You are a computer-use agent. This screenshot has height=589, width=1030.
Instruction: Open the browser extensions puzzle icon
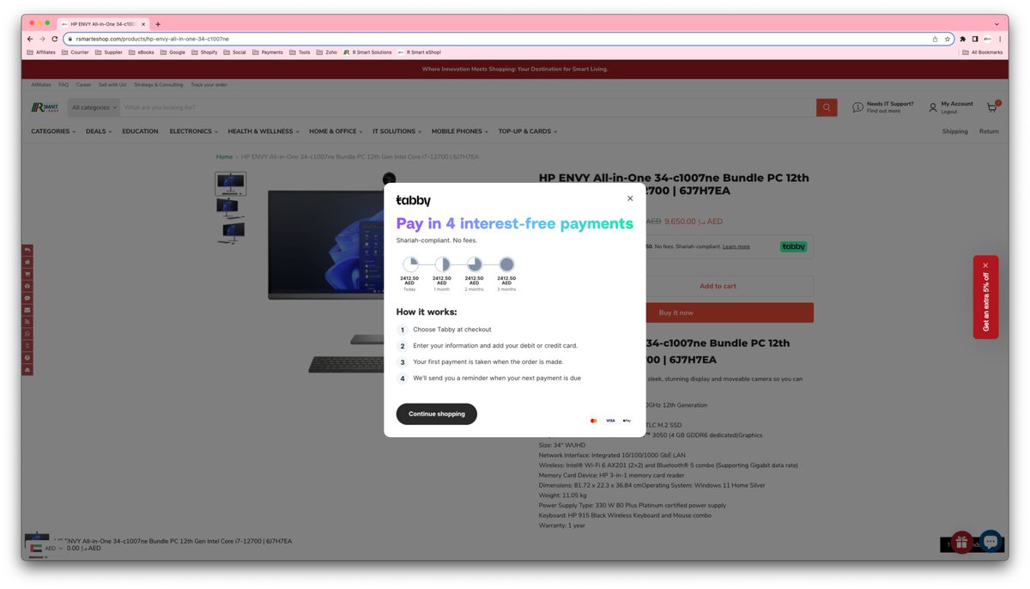click(963, 39)
